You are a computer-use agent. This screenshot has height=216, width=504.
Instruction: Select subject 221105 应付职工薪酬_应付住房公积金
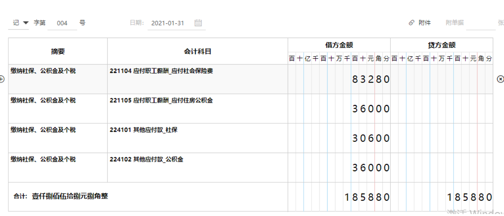[198, 109]
